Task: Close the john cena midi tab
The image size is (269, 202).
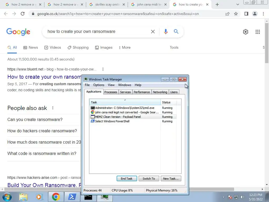Action: pos(165,4)
